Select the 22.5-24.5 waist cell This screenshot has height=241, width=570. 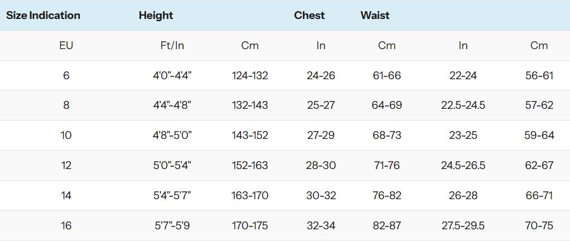[463, 105]
